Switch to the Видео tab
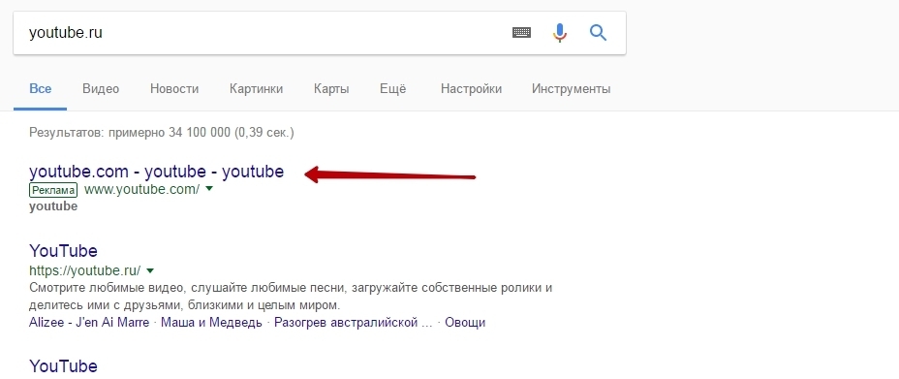 pos(101,89)
